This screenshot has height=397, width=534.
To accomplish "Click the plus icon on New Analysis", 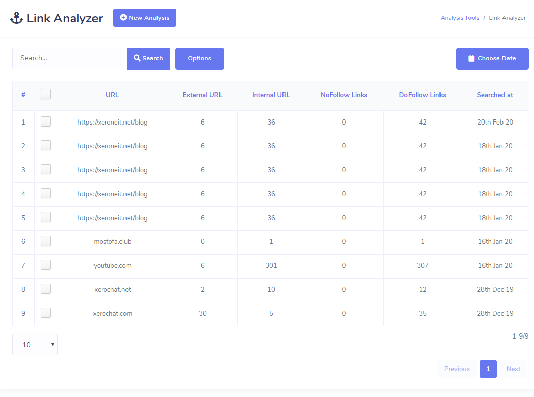I will (123, 18).
